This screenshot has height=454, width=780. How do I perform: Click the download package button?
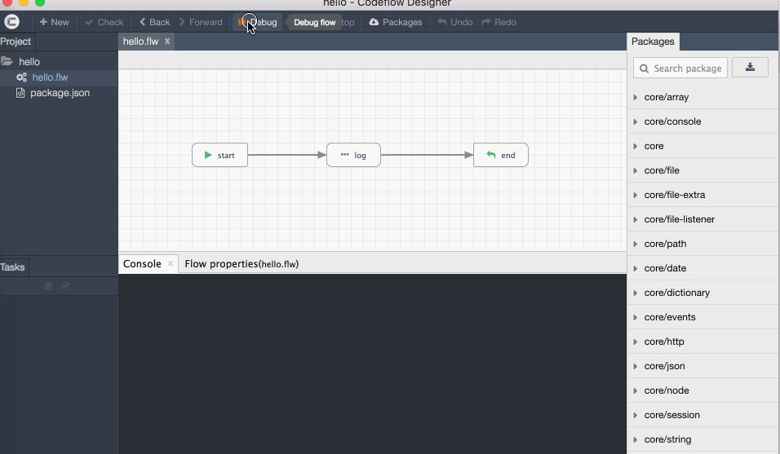[750, 67]
